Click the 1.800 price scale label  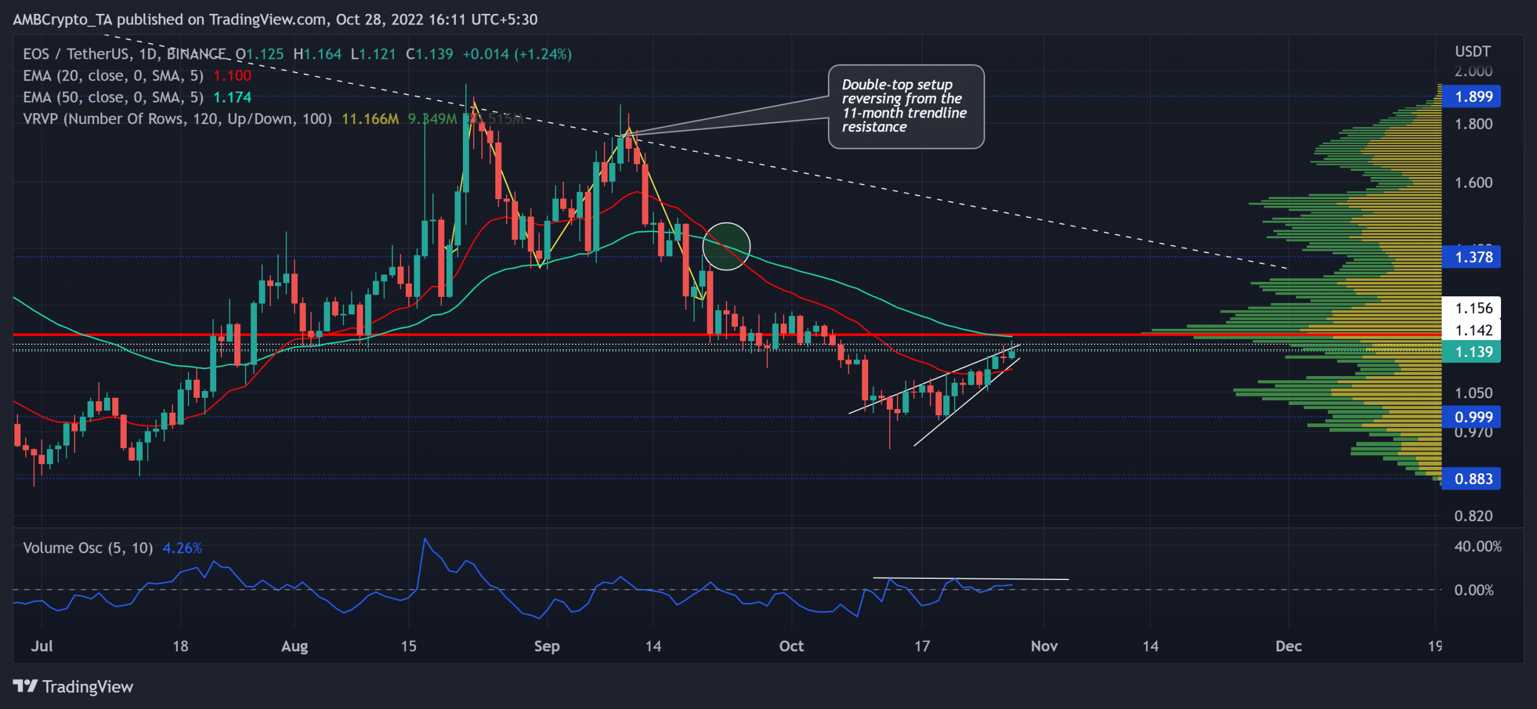point(1473,124)
